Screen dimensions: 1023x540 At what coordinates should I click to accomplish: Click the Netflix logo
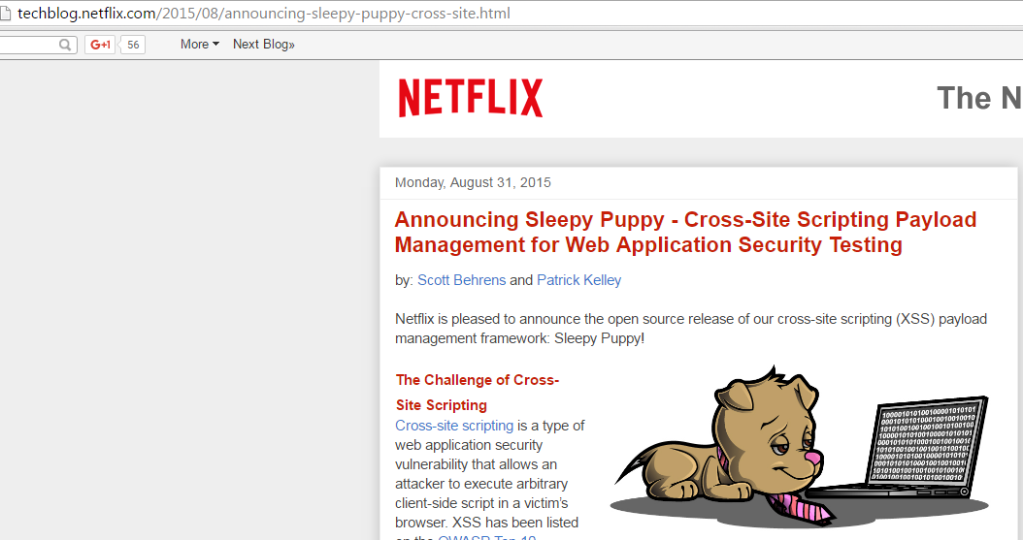pos(471,98)
